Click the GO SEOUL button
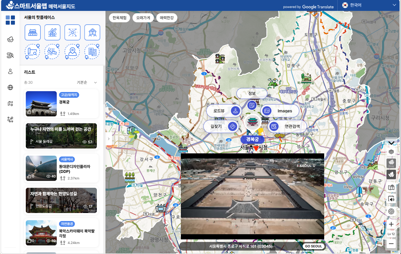The width and height of the screenshot is (401, 254). coord(313,246)
